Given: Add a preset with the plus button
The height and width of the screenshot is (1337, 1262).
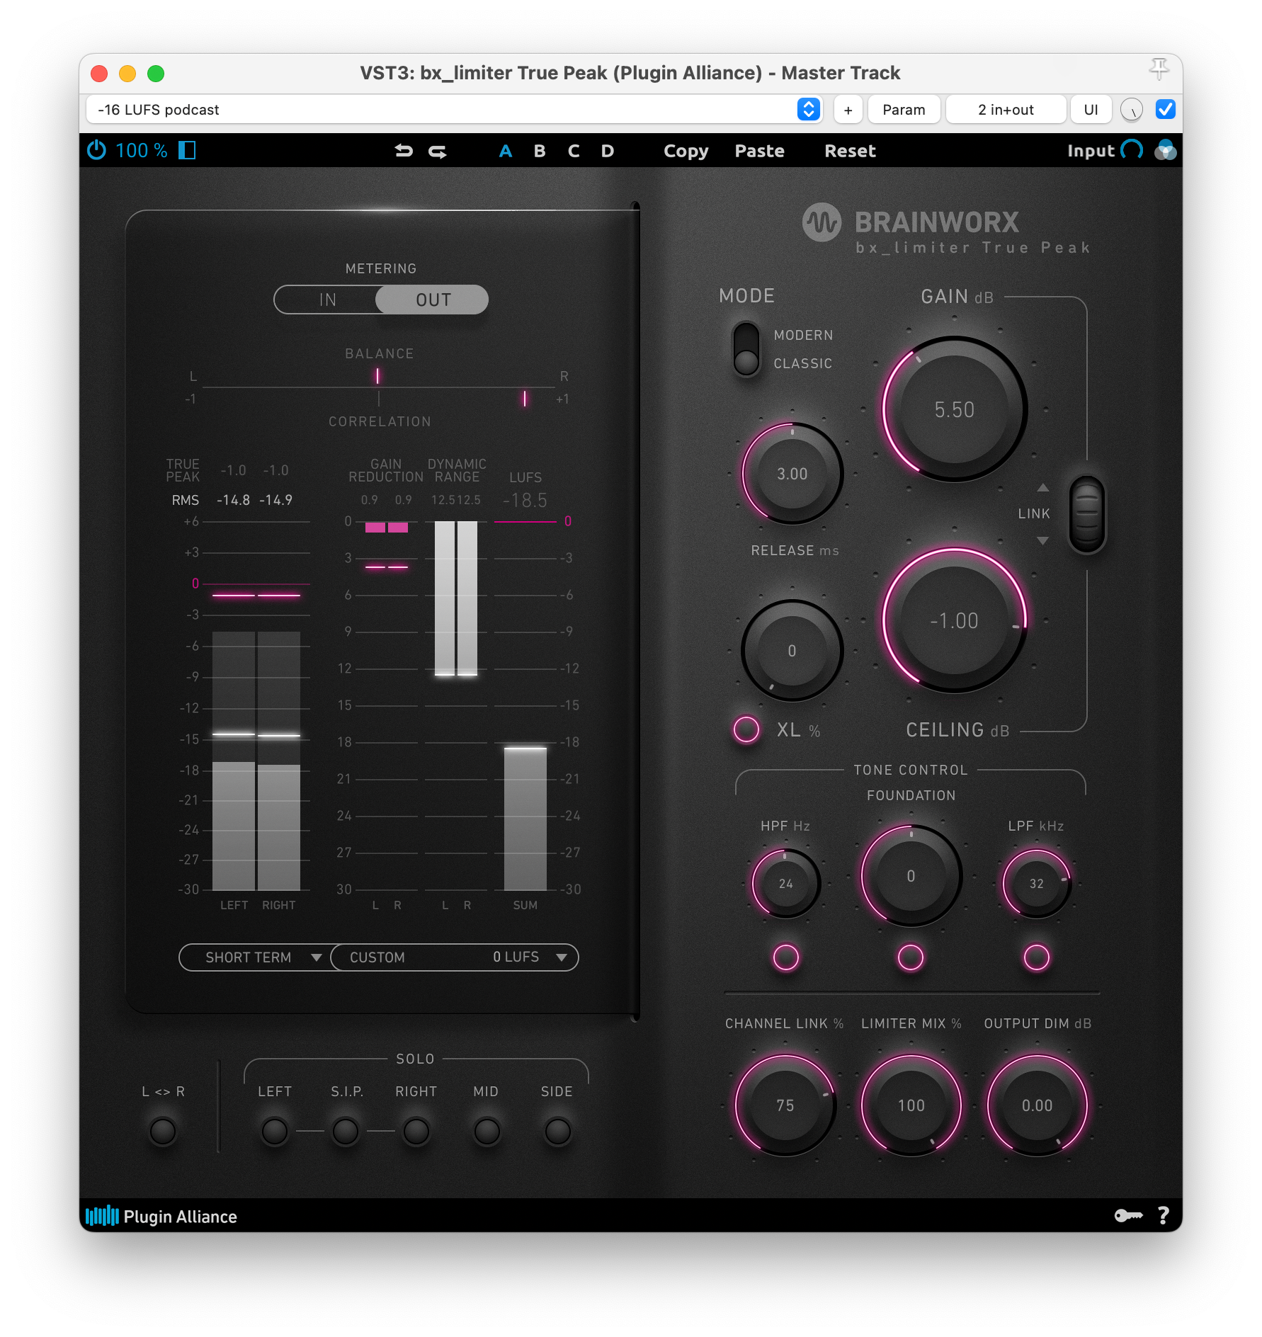Looking at the screenshot, I should [848, 110].
